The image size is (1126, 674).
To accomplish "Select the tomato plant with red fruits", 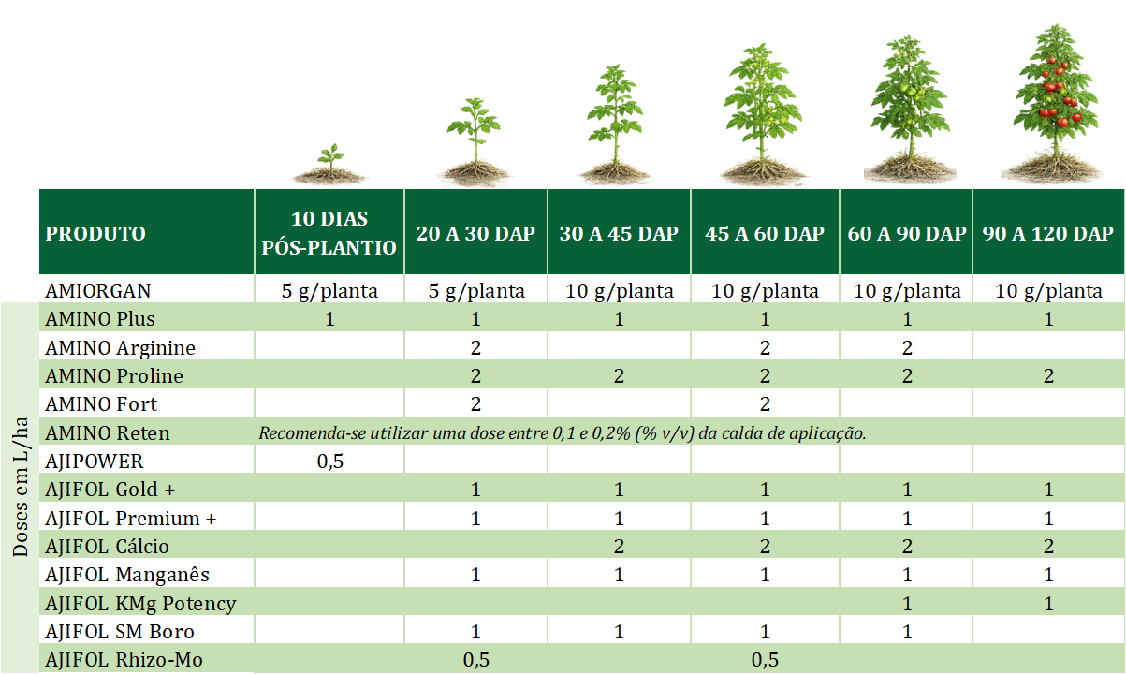I will [1052, 103].
